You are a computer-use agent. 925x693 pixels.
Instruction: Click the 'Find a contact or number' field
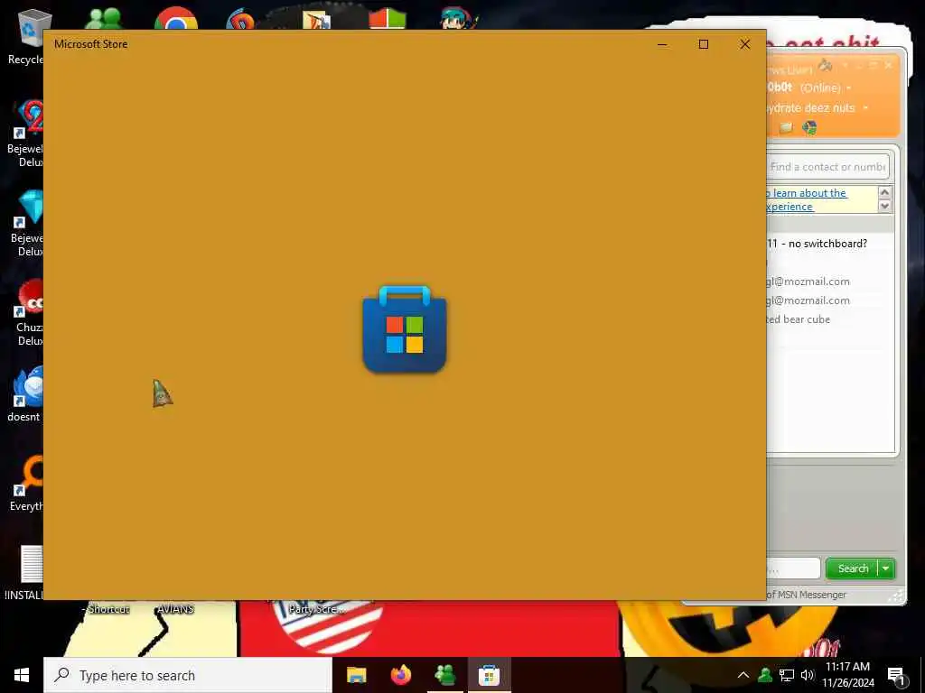(827, 167)
